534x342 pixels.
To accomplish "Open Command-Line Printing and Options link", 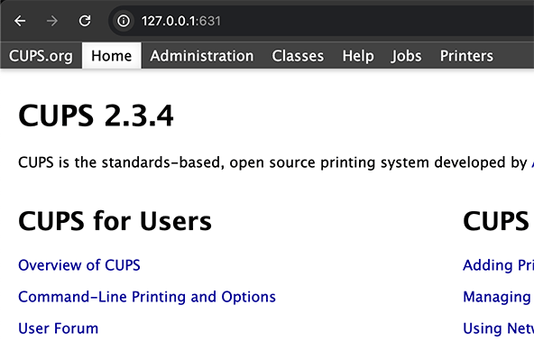I will [x=147, y=297].
